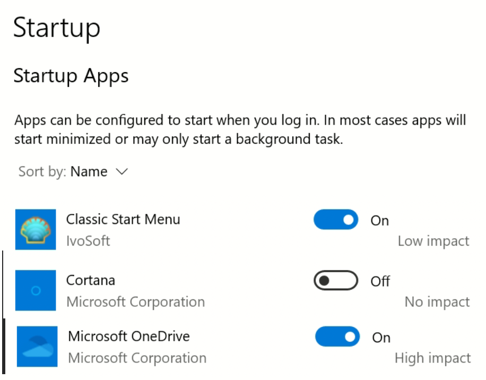Select the Cortana app name
Viewport: 486px width, 380px height.
[x=91, y=280]
